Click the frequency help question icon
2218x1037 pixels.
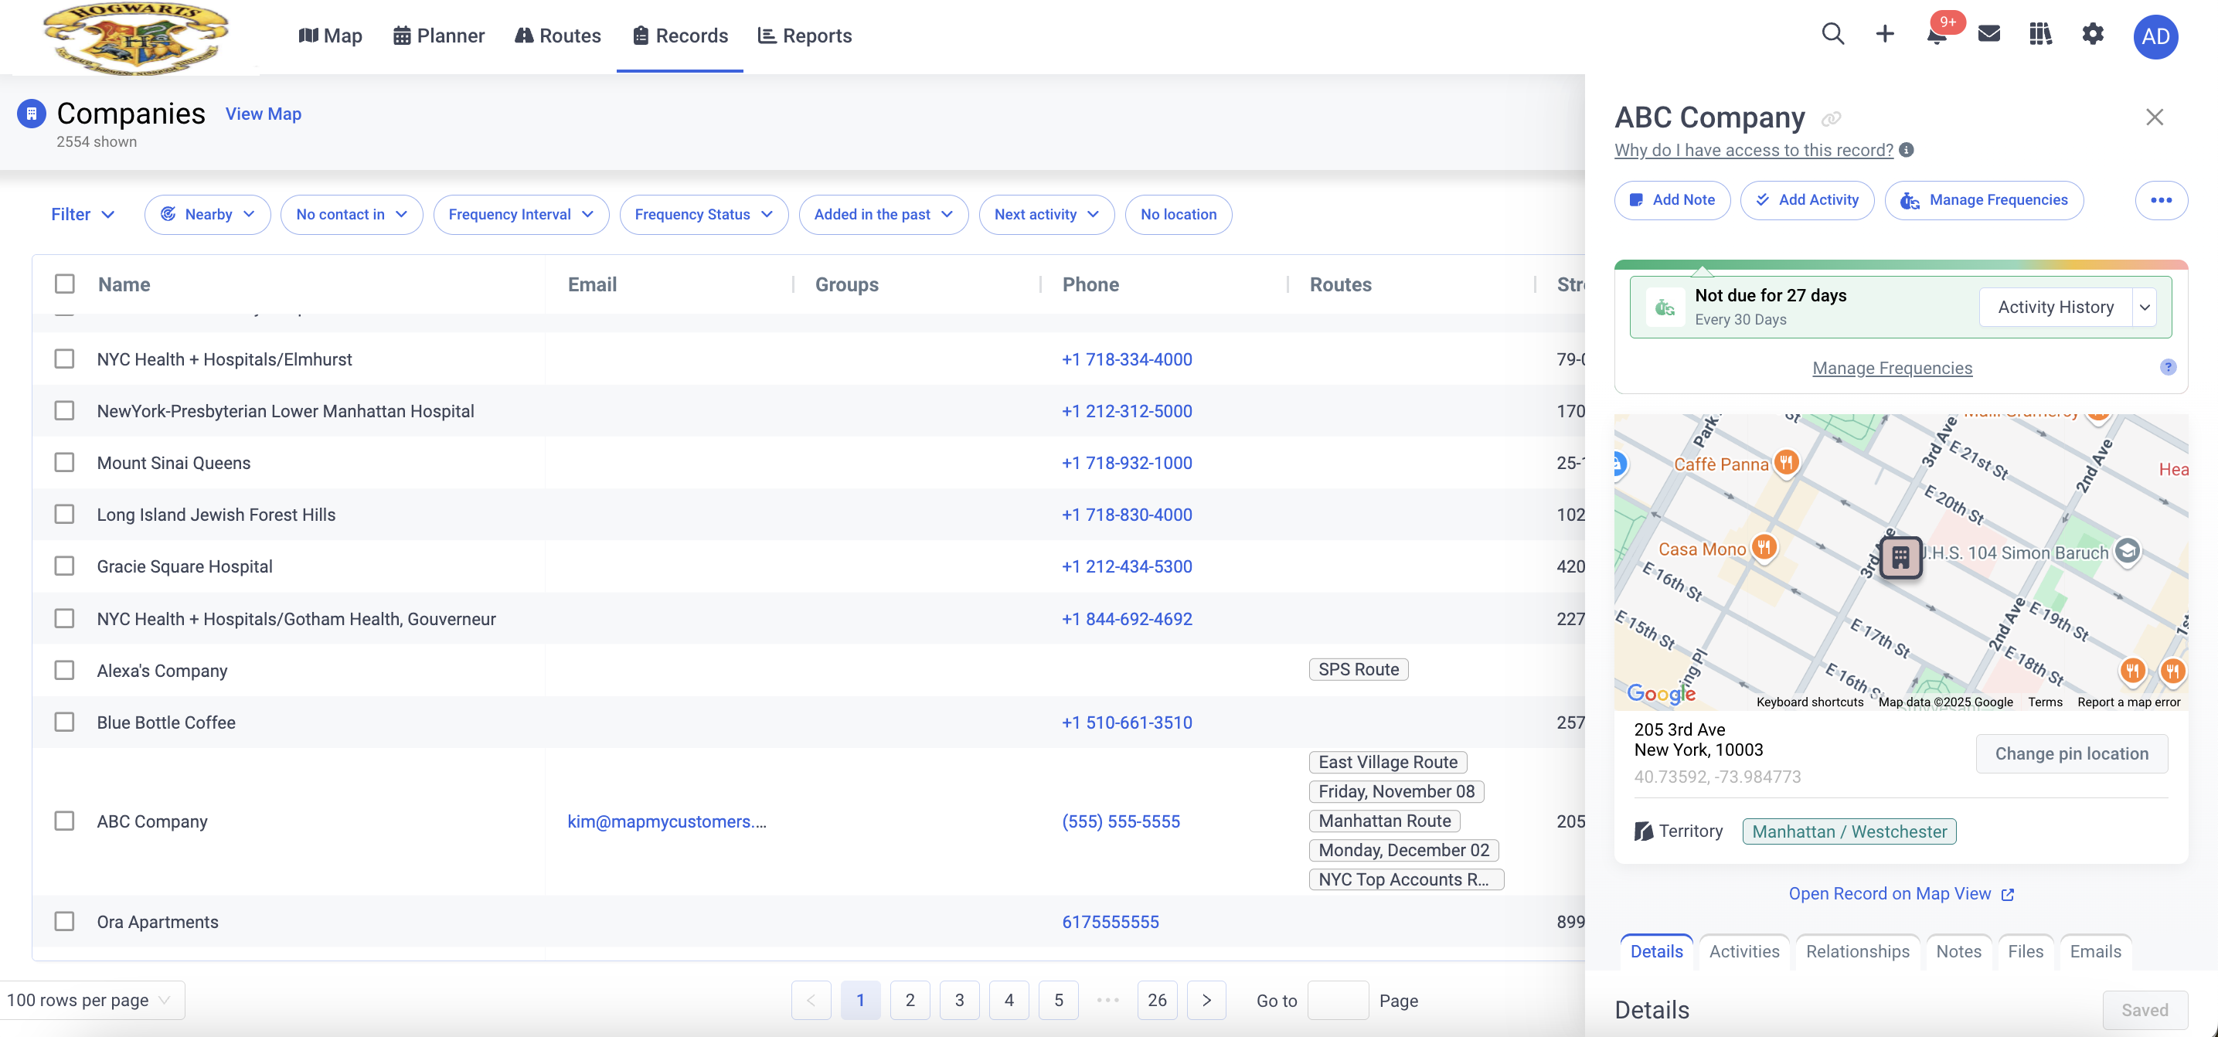pos(2167,368)
